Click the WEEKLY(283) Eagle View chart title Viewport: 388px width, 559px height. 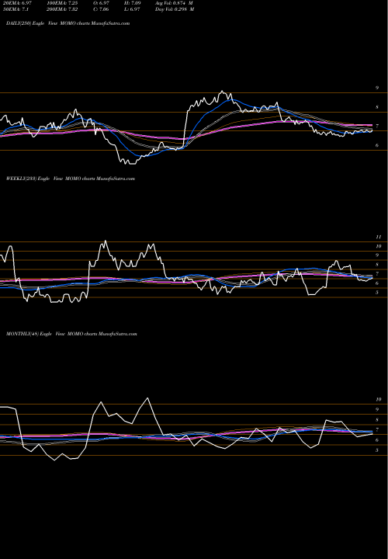[x=71, y=179]
